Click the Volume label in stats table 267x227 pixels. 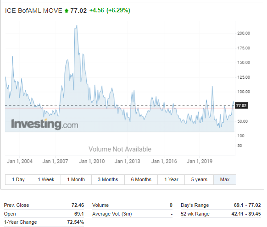(100, 205)
